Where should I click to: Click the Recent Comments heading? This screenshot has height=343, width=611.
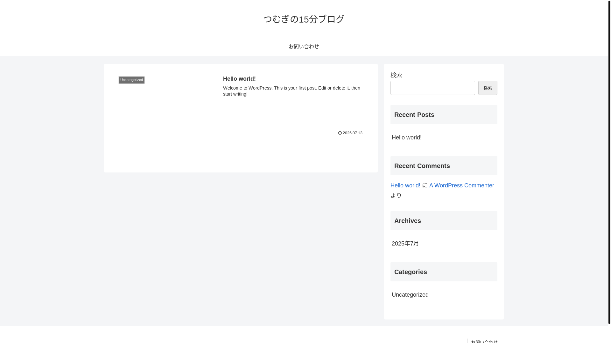click(x=444, y=166)
